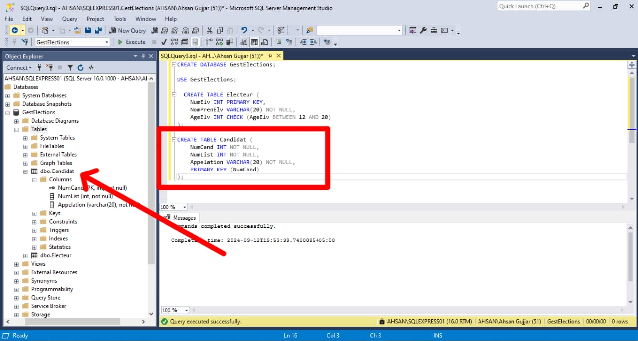Switch output to Results to Text
Image resolution: width=638 pixels, height=341 pixels.
pos(244,42)
